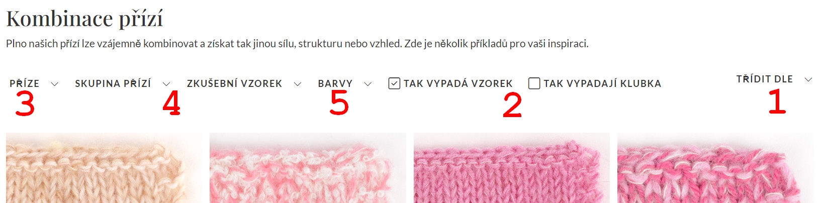Screen dimensions: 823x203
Task: Open the SKUPINA PŘÍZÍ dropdown
Action: (x=123, y=83)
